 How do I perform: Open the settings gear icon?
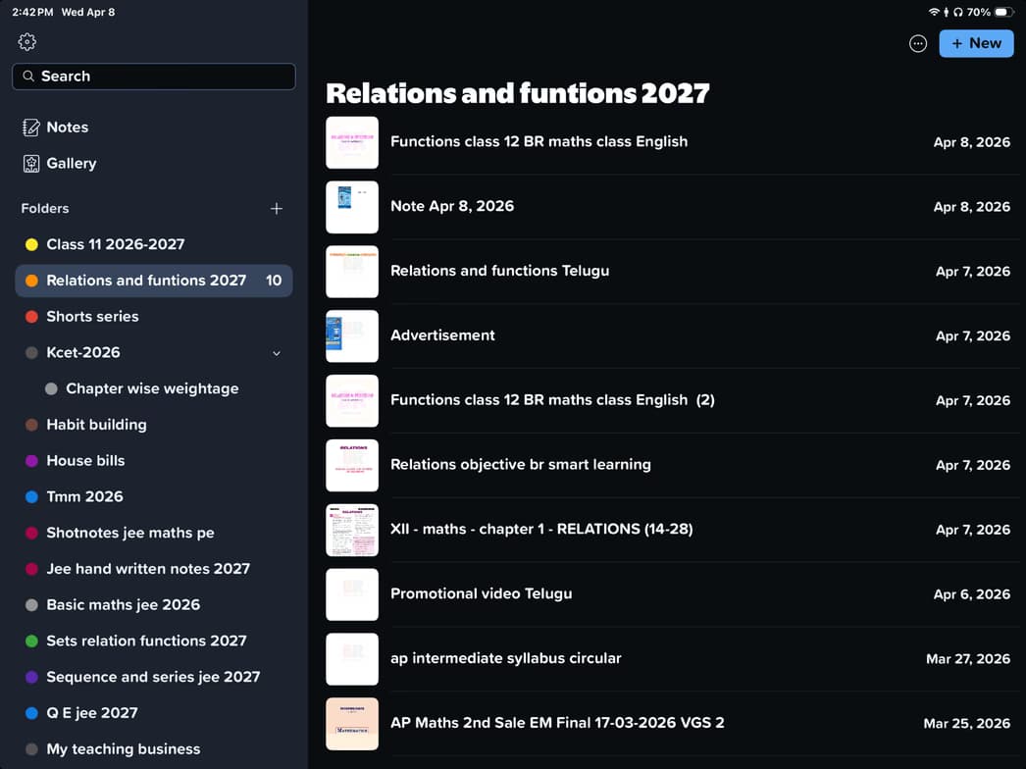(27, 42)
